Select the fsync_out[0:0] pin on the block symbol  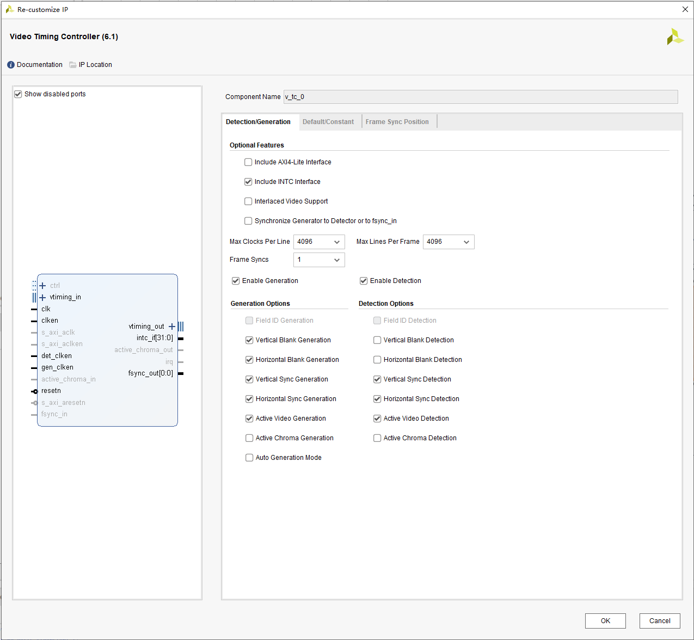coord(151,373)
